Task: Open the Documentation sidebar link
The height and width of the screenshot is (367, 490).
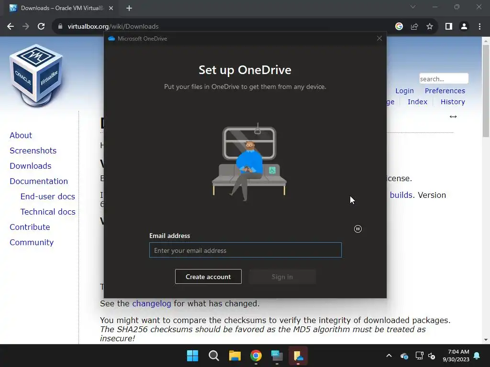Action: [x=39, y=181]
